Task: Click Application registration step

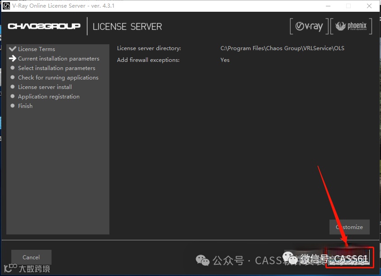Action: coord(49,97)
